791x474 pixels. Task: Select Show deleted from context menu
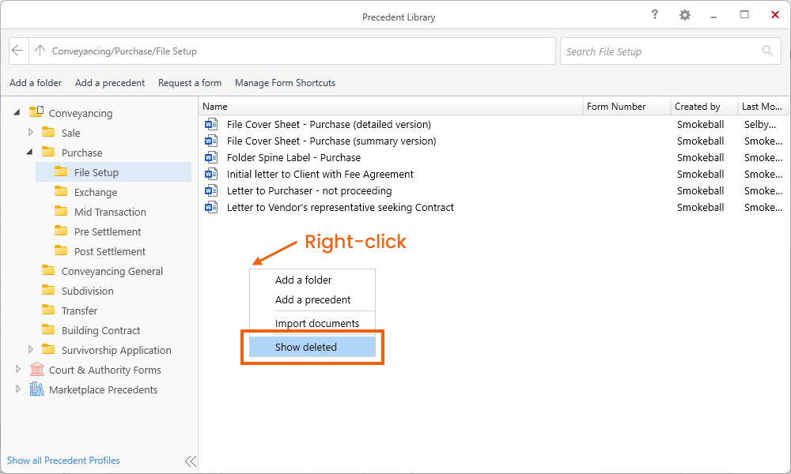coord(306,347)
